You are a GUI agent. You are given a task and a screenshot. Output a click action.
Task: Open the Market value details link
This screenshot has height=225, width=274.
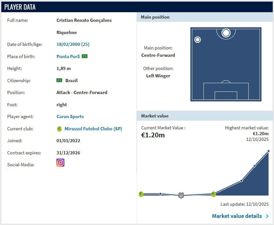pyautogui.click(x=237, y=216)
